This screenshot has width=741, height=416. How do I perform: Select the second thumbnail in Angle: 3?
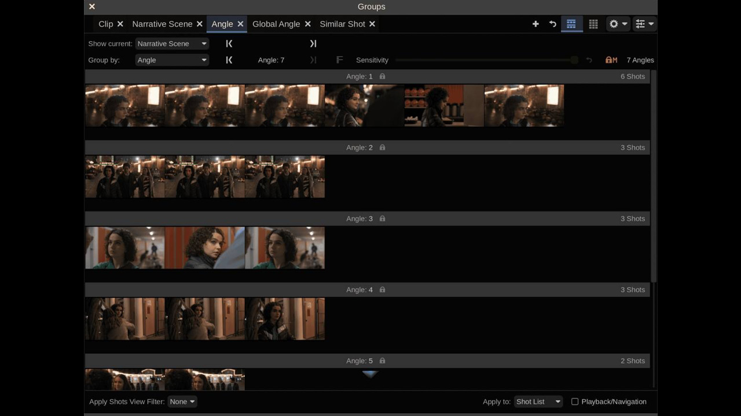click(205, 247)
